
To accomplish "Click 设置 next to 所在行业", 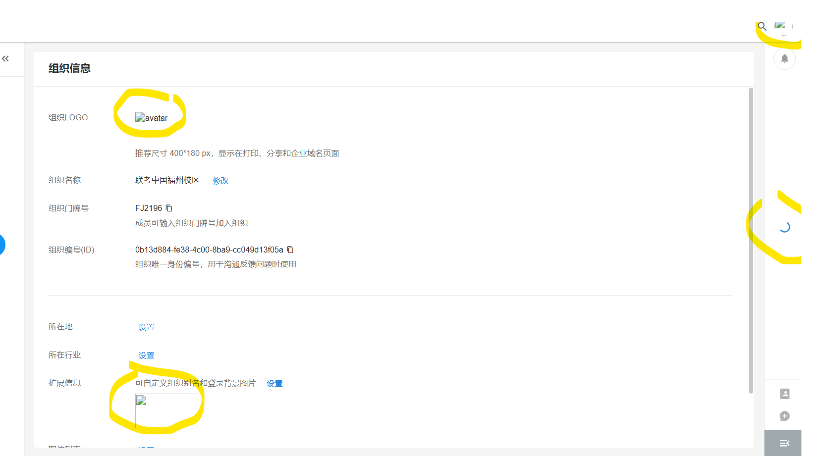I will (146, 355).
